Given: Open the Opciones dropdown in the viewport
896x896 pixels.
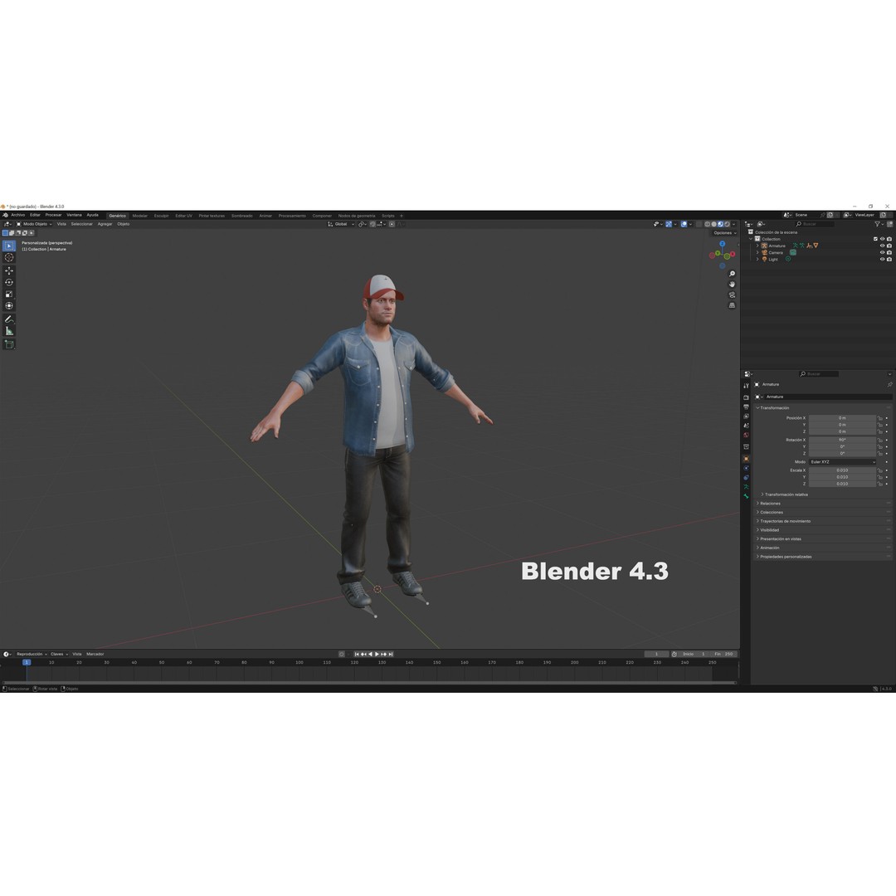Looking at the screenshot, I should point(724,232).
